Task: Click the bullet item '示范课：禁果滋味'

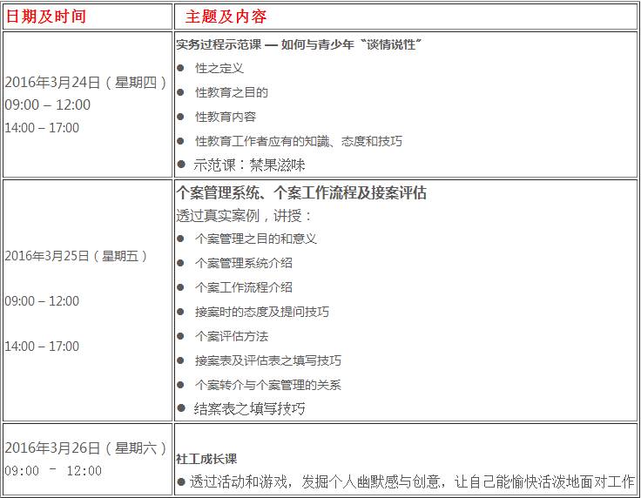Action: point(249,165)
